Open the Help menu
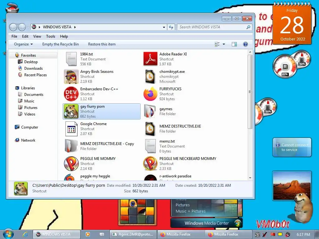This screenshot has width=319, height=239. pos(64,36)
